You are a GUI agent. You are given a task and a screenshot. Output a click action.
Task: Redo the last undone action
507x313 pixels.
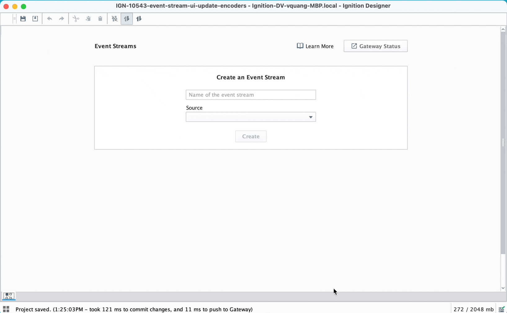pyautogui.click(x=61, y=19)
